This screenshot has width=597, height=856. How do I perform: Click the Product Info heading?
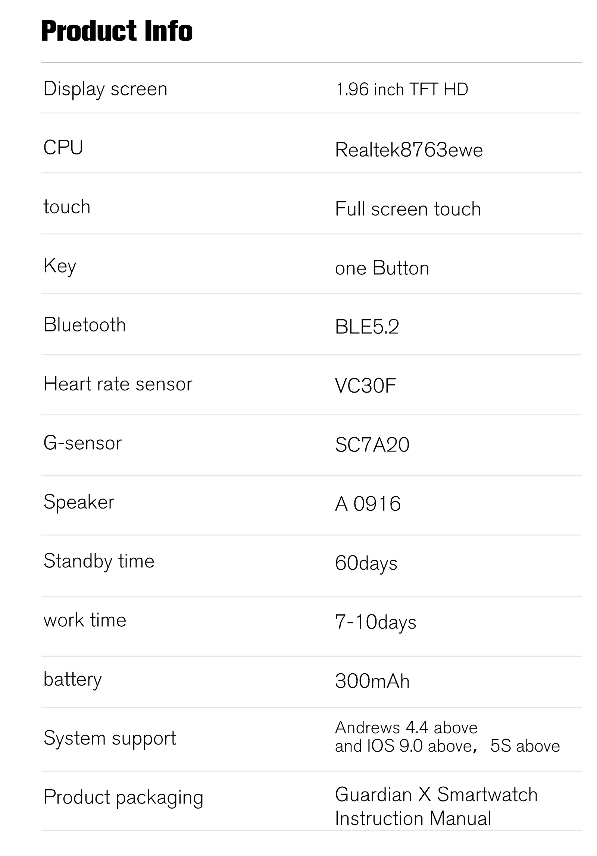[117, 31]
